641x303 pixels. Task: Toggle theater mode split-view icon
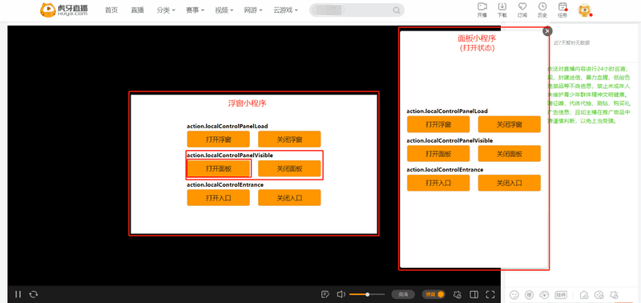[x=474, y=294]
